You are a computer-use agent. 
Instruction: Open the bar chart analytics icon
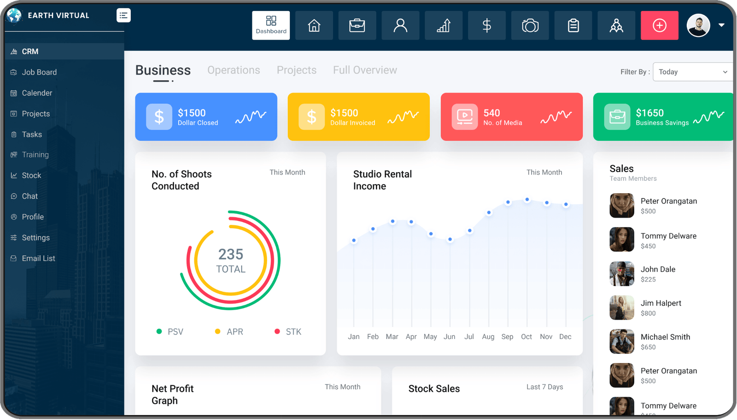[444, 25]
